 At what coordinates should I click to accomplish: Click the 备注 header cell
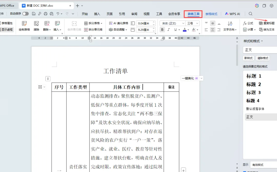coord(171,87)
